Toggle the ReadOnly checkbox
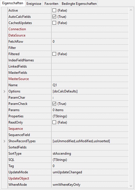 click(x=54, y=122)
